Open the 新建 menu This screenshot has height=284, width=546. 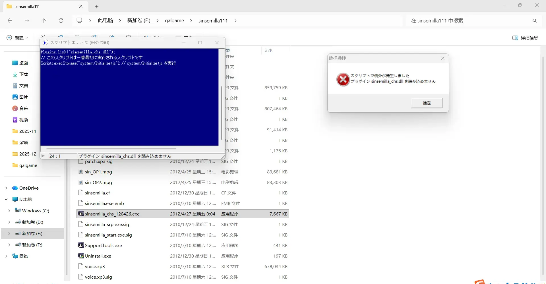[17, 38]
